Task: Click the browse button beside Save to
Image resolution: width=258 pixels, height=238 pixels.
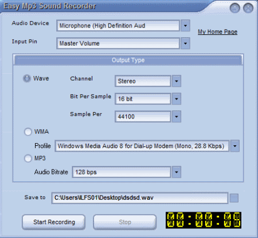Action: point(234,198)
